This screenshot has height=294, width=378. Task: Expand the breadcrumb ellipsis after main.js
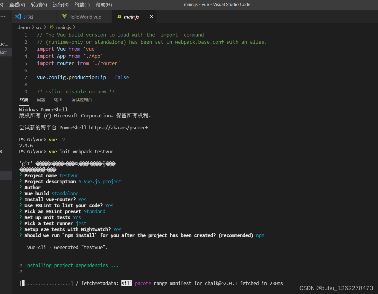pyautogui.click(x=79, y=27)
